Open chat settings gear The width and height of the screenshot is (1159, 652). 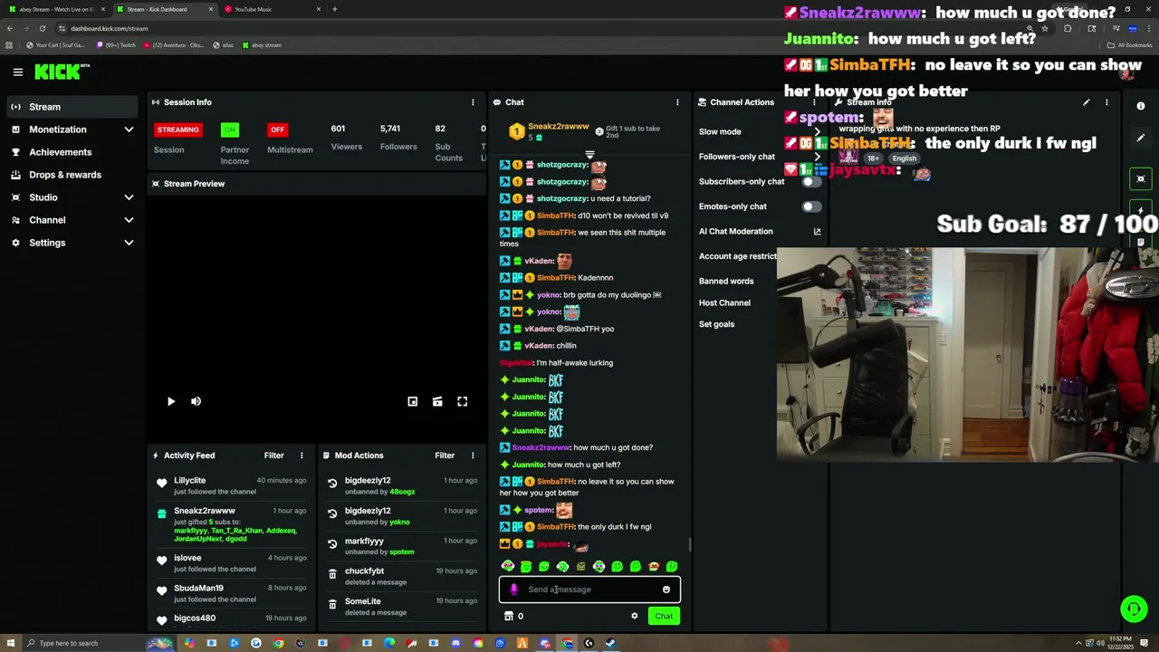coord(634,616)
